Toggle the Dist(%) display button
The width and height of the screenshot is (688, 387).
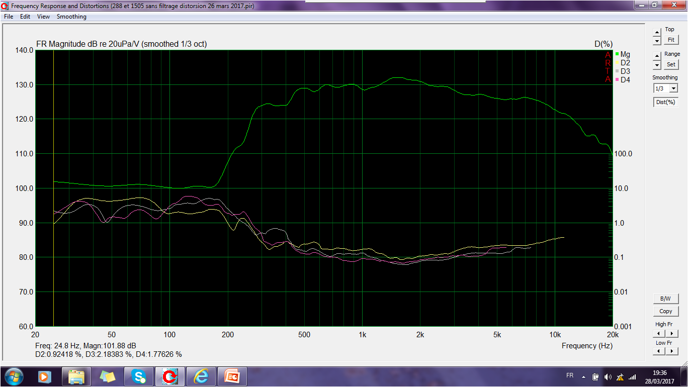[665, 102]
